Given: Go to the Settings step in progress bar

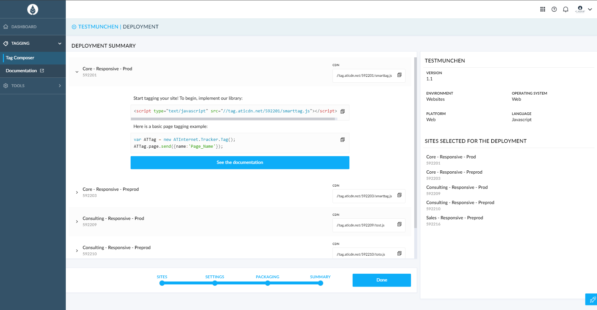Looking at the screenshot, I should tap(215, 283).
